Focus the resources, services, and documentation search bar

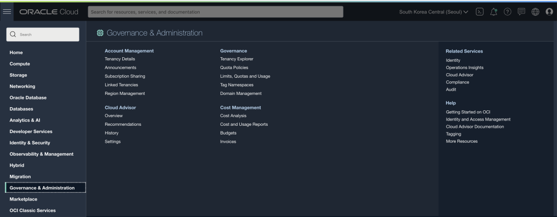coord(216,12)
